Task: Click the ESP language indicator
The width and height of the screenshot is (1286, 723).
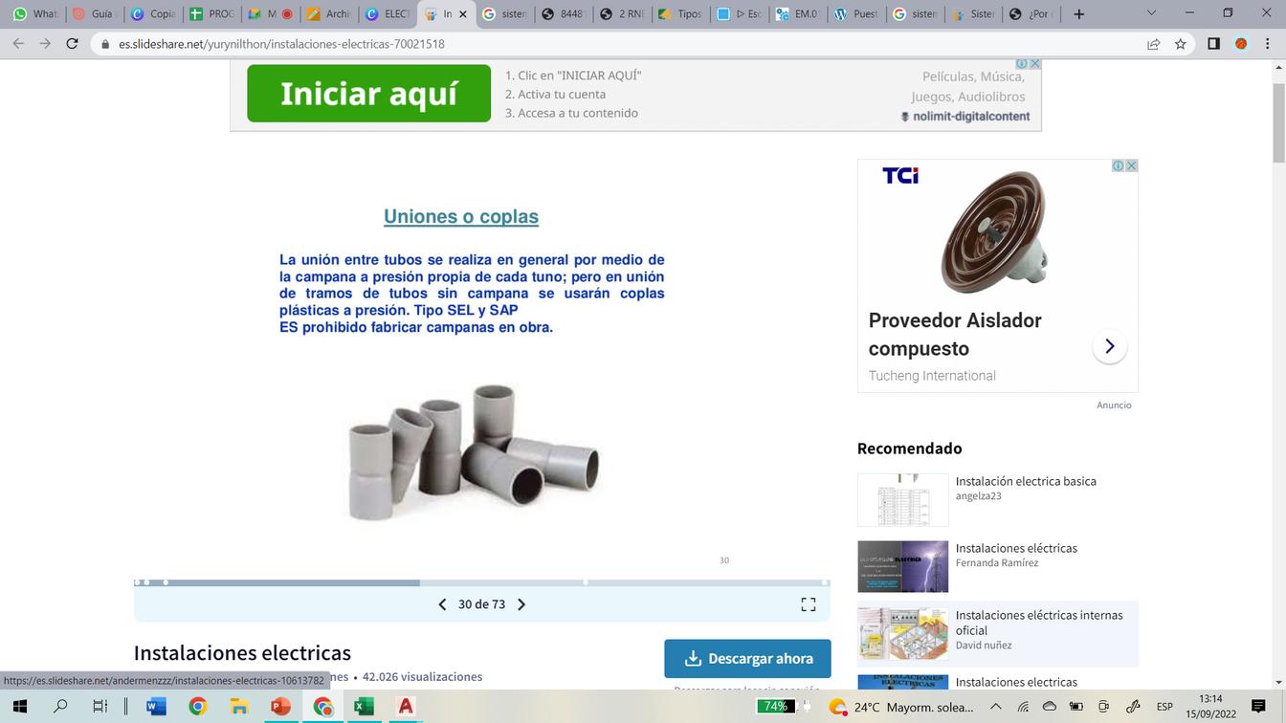Action: pyautogui.click(x=1164, y=707)
